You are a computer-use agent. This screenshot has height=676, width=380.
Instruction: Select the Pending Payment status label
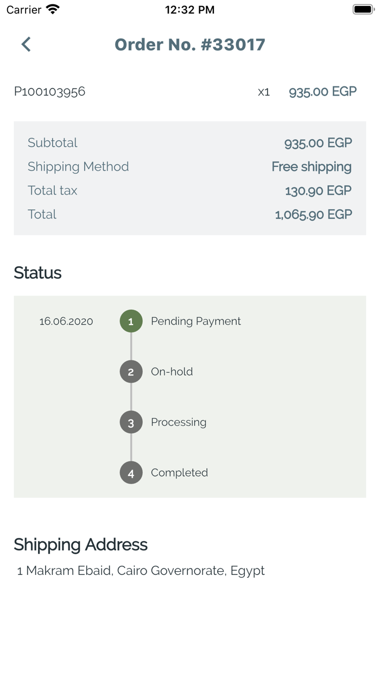coord(195,321)
